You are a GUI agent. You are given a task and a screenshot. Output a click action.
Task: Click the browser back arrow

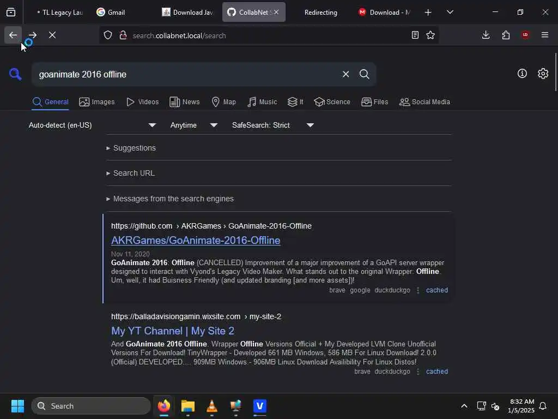click(x=13, y=35)
